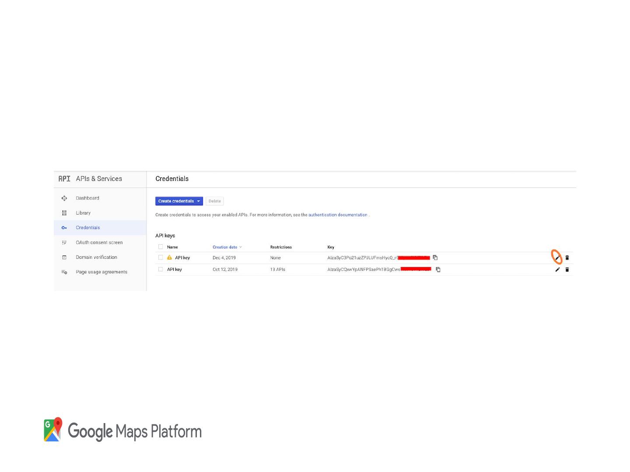Screen dimensions: 630x472
Task: Click warning icon on Dec 4 API key
Action: [x=170, y=257]
